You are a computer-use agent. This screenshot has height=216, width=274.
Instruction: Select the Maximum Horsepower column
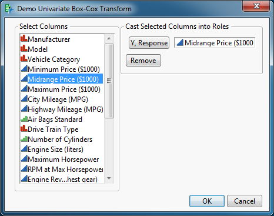click(x=63, y=159)
